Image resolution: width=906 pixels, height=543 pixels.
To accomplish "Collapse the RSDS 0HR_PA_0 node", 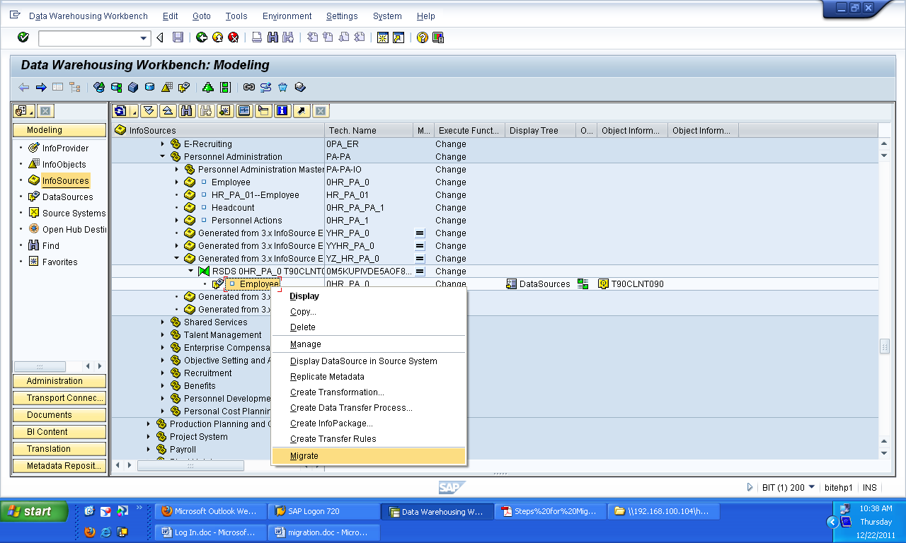I will 190,271.
